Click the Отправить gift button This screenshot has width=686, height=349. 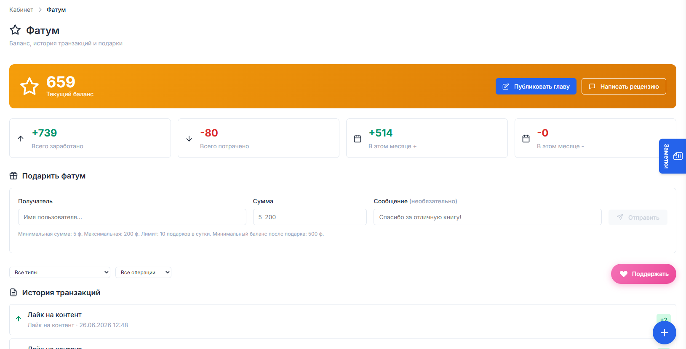638,217
